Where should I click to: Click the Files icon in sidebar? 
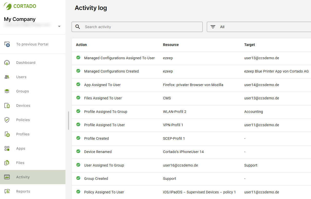[x=7, y=163]
